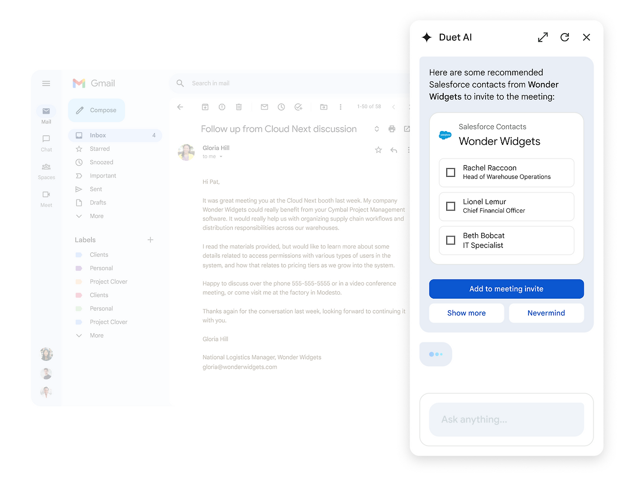
Task: Click the magnifier icon in the search bar
Action: 180,83
